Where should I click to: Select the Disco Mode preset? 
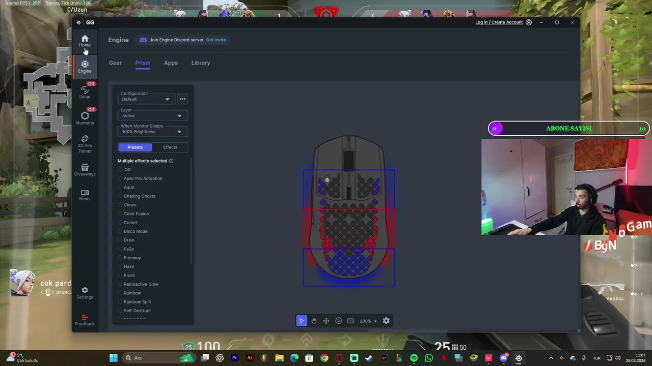click(x=132, y=231)
